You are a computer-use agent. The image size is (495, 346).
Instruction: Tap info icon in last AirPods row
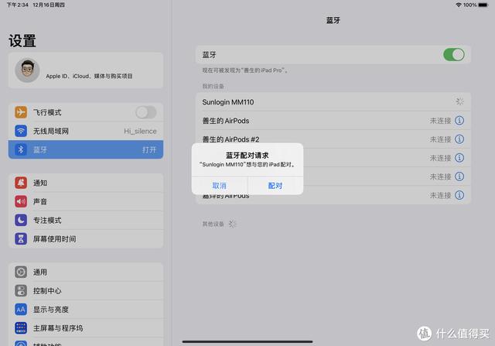pyautogui.click(x=459, y=195)
